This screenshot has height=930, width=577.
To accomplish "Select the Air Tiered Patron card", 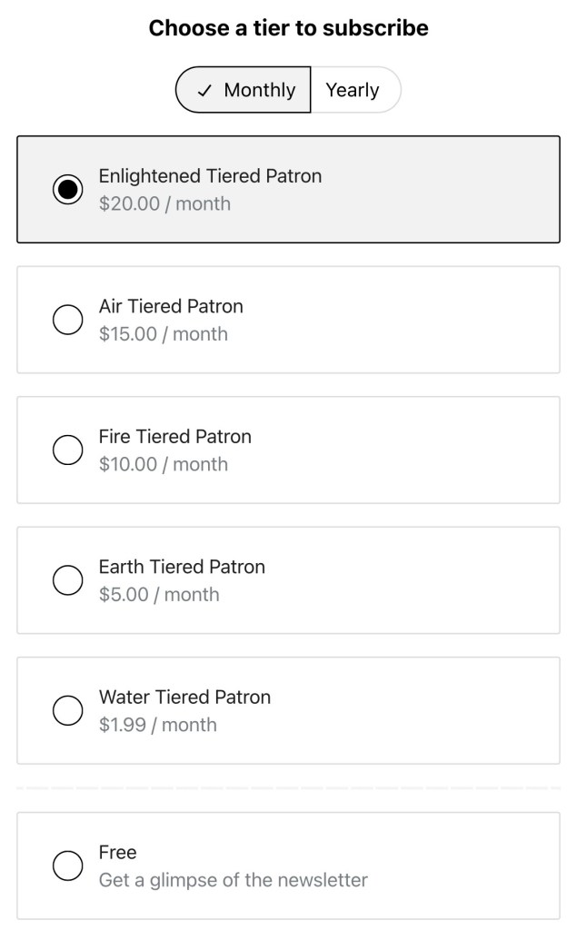I will [288, 319].
